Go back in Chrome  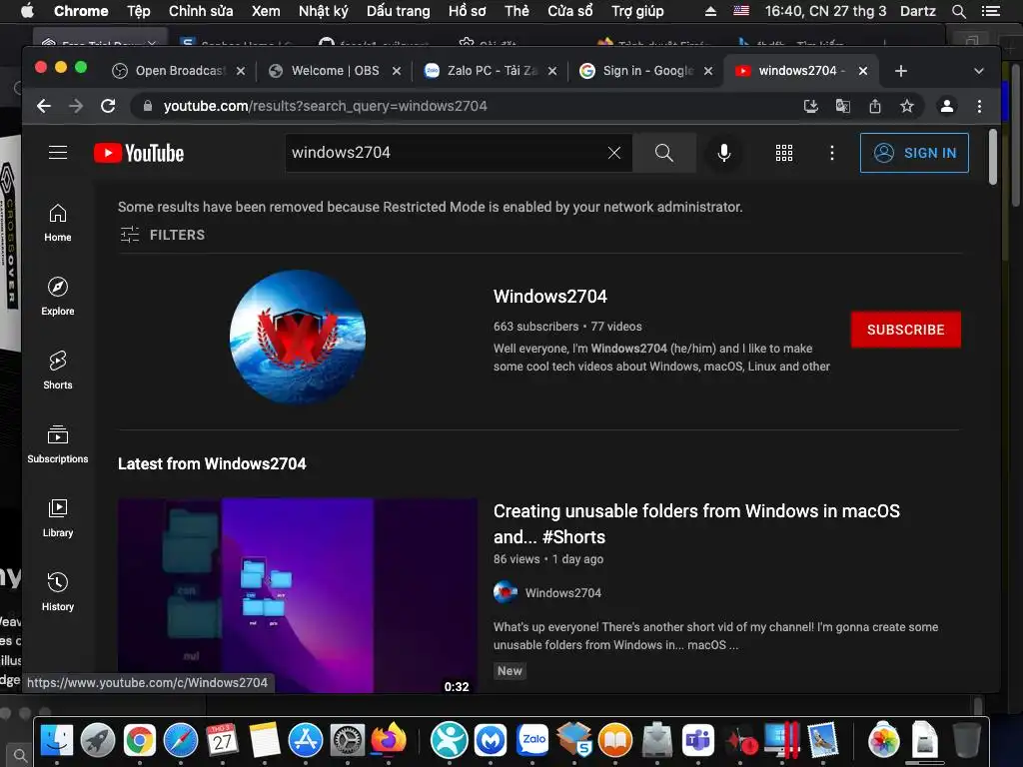click(x=44, y=106)
